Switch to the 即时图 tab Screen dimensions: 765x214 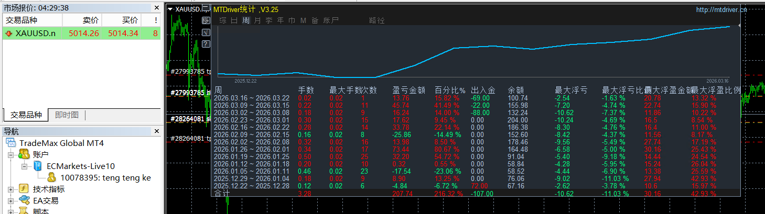pyautogui.click(x=67, y=115)
